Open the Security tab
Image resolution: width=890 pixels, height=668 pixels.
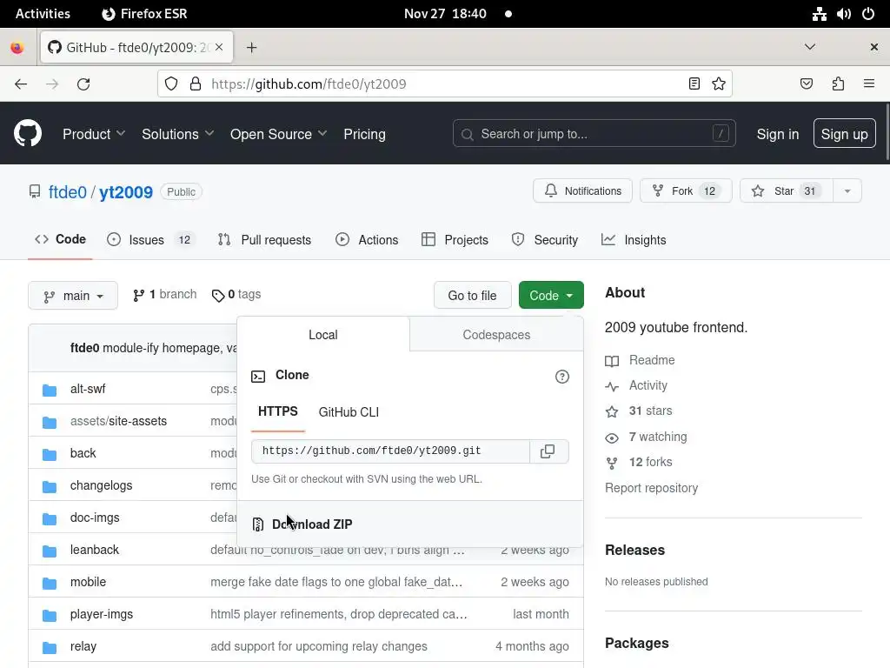[544, 240]
